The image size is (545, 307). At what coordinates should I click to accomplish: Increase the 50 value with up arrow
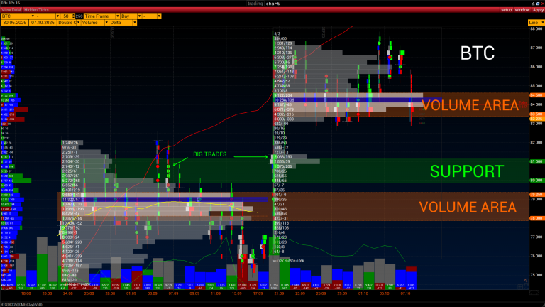tap(73, 15)
